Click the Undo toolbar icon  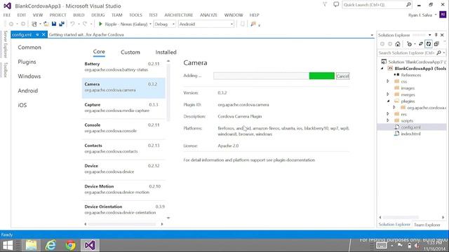(x=72, y=24)
